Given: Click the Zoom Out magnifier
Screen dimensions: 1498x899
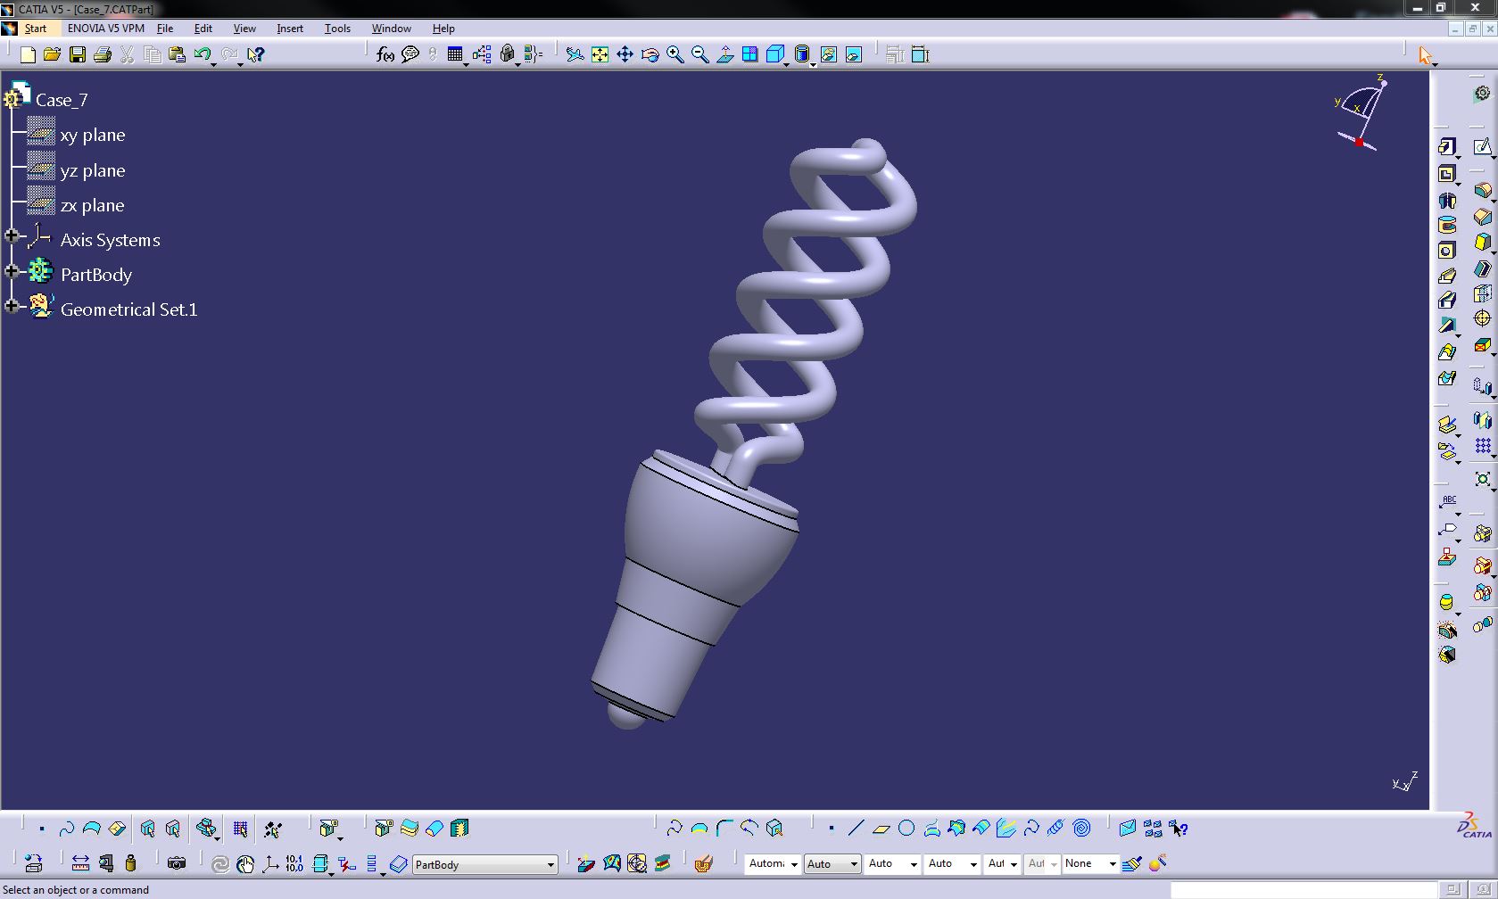Looking at the screenshot, I should click(699, 54).
